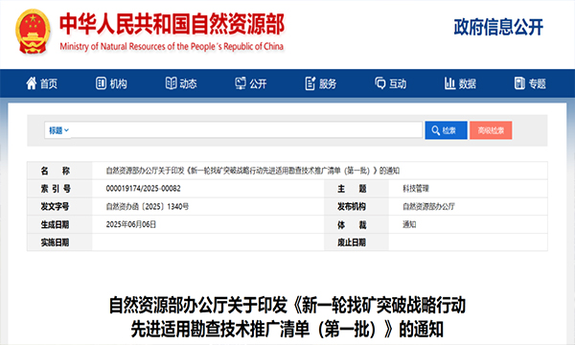Click the national emblem logo
Viewport: 575px width, 345px height.
pos(33,32)
